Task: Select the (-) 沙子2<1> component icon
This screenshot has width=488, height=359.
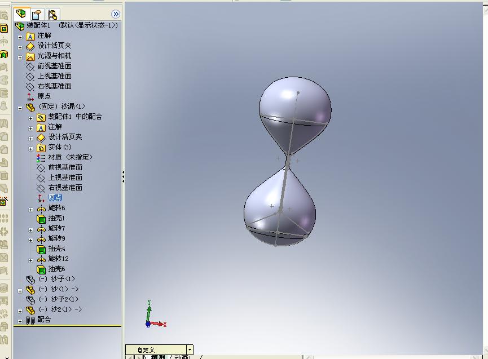Action: tap(30, 300)
